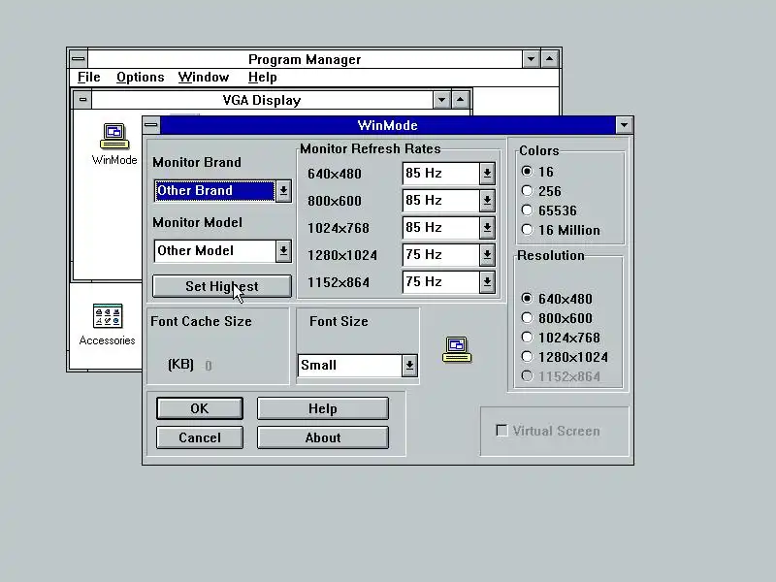Image resolution: width=776 pixels, height=582 pixels.
Task: Click the Small font size field
Action: click(x=350, y=366)
